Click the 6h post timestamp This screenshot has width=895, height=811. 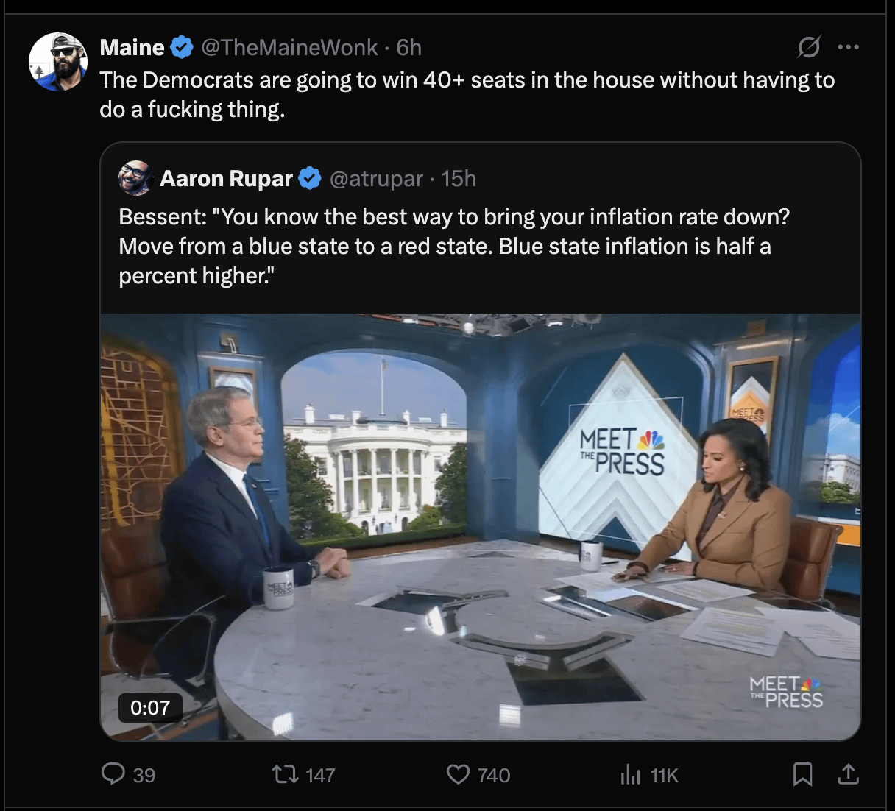(409, 48)
